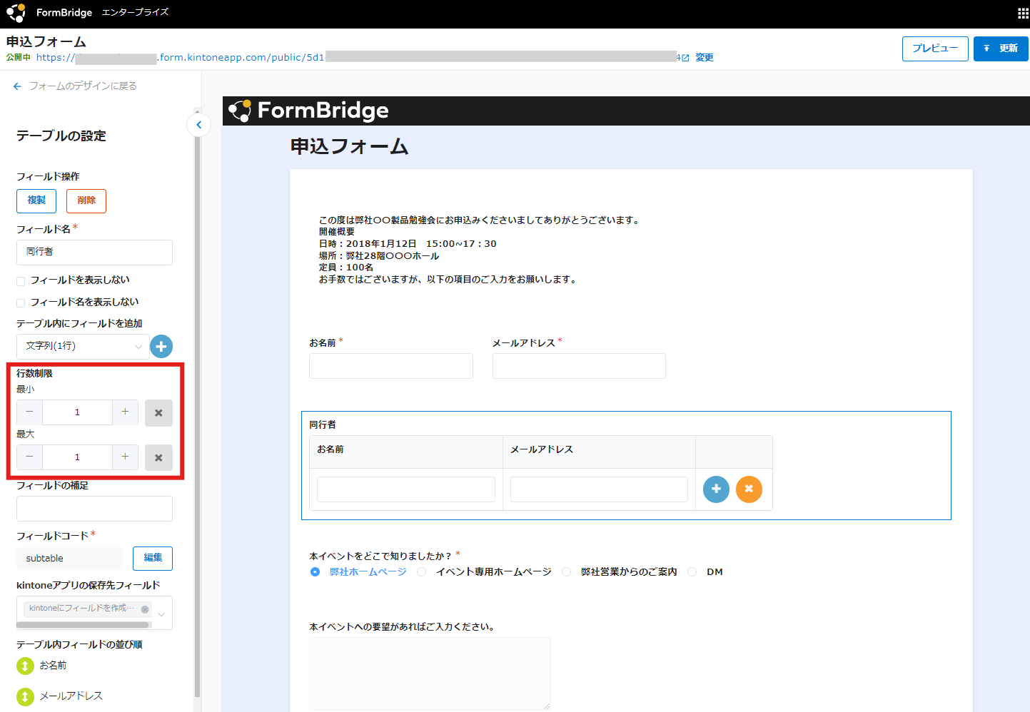This screenshot has height=712, width=1030.
Task: Click the event description text block
Action: click(x=479, y=250)
